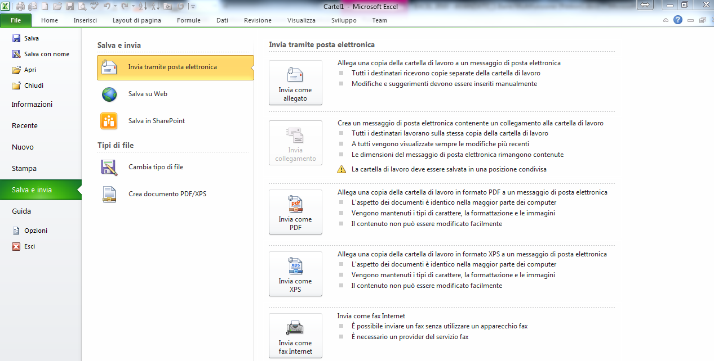Open the Visualizza ribbon tab
Image resolution: width=714 pixels, height=361 pixels.
point(301,20)
